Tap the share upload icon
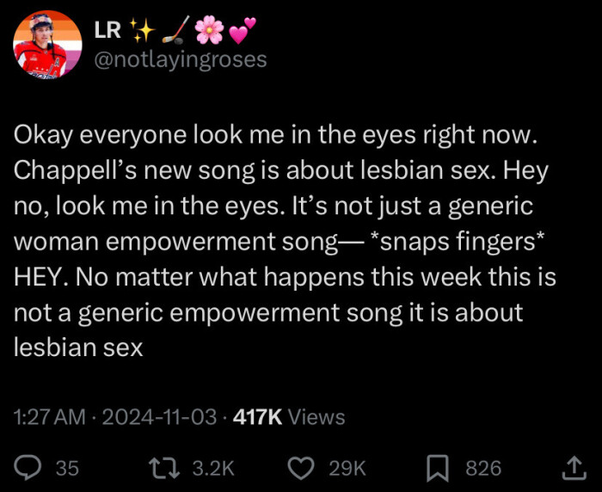 [572, 467]
